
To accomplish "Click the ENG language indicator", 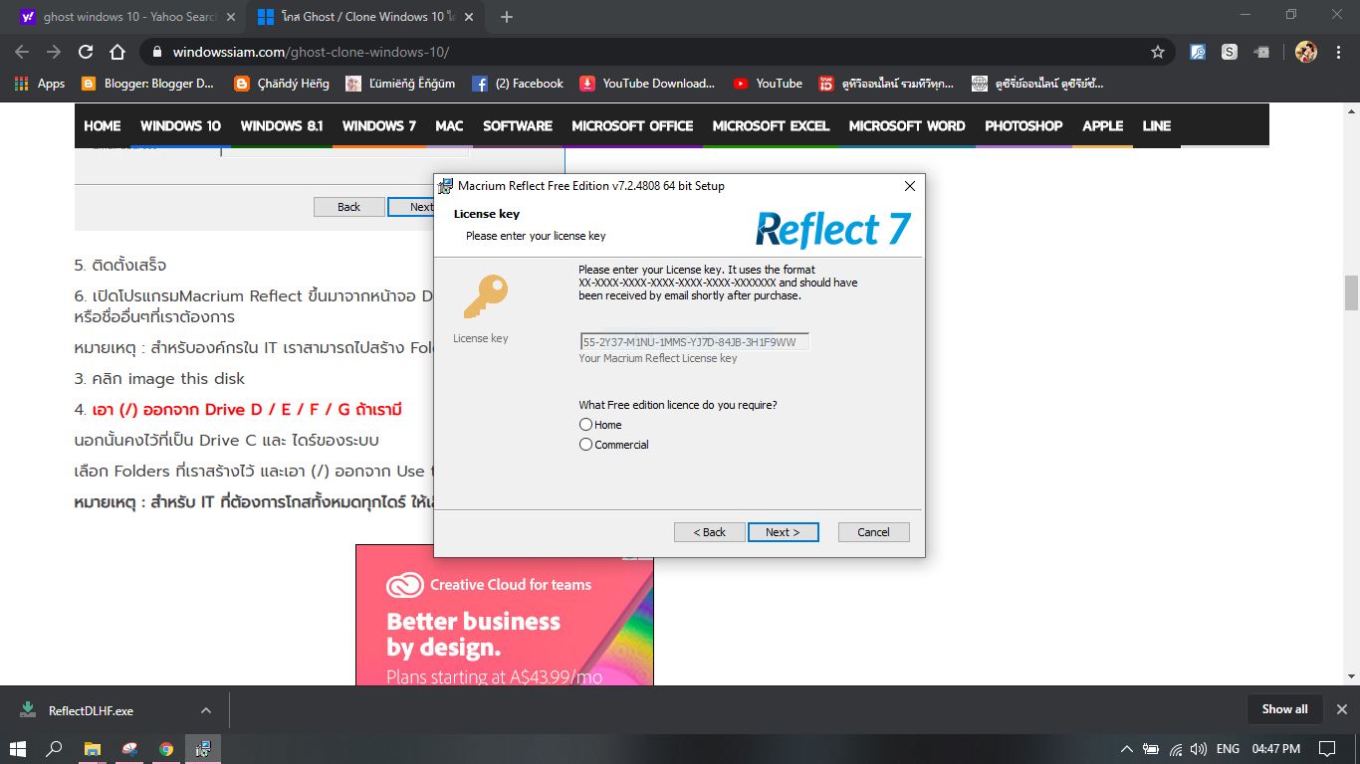I will pyautogui.click(x=1229, y=749).
